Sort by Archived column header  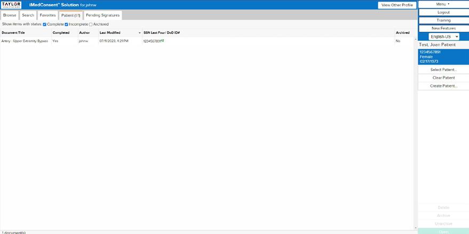(x=404, y=33)
